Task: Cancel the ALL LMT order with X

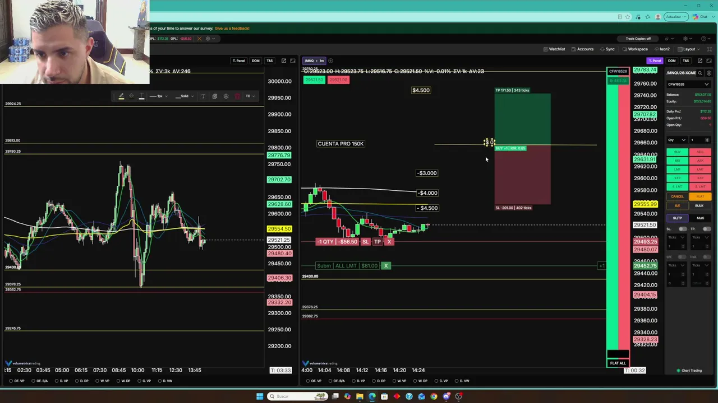Action: point(385,266)
